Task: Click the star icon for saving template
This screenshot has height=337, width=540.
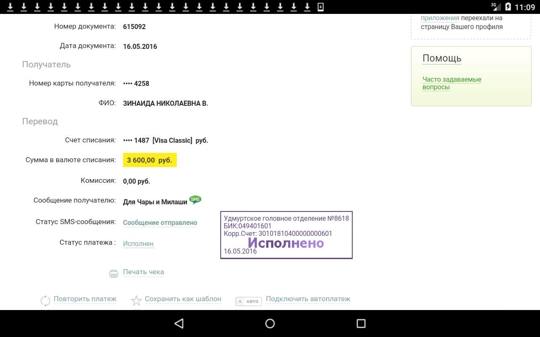Action: pos(136,301)
